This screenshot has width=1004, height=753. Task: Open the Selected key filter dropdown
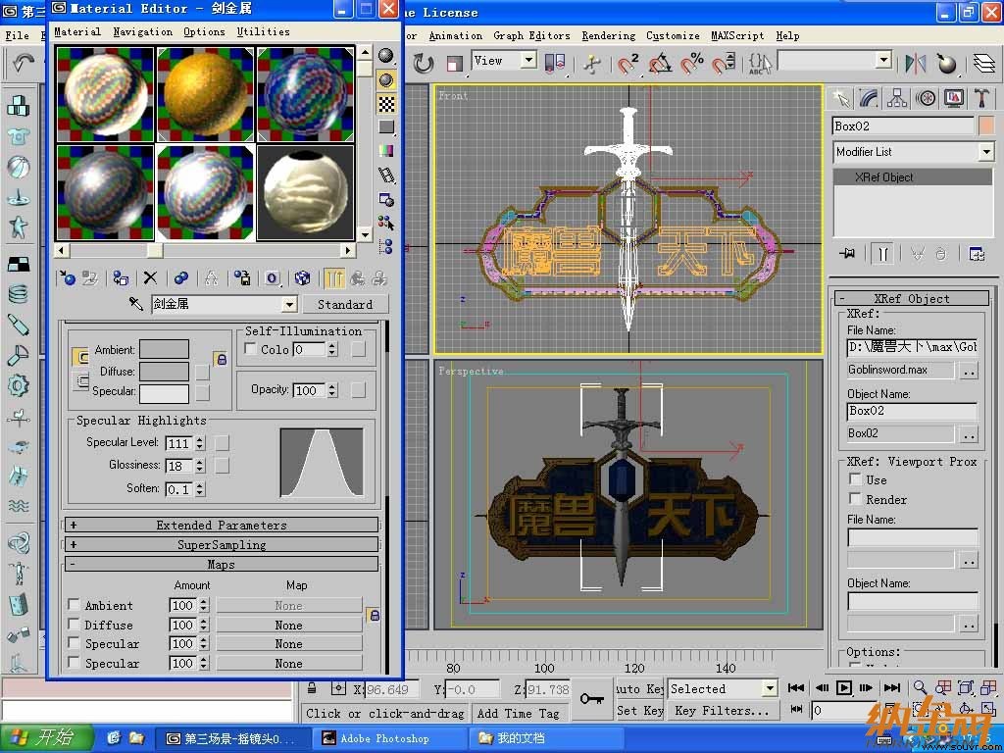click(770, 689)
